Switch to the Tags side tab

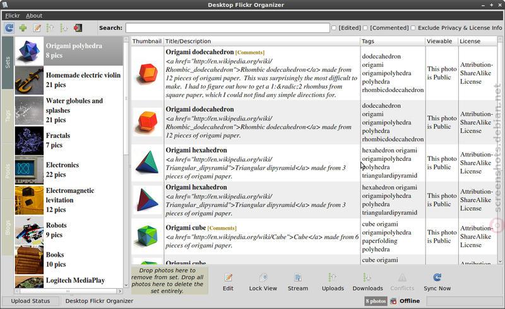[8, 116]
